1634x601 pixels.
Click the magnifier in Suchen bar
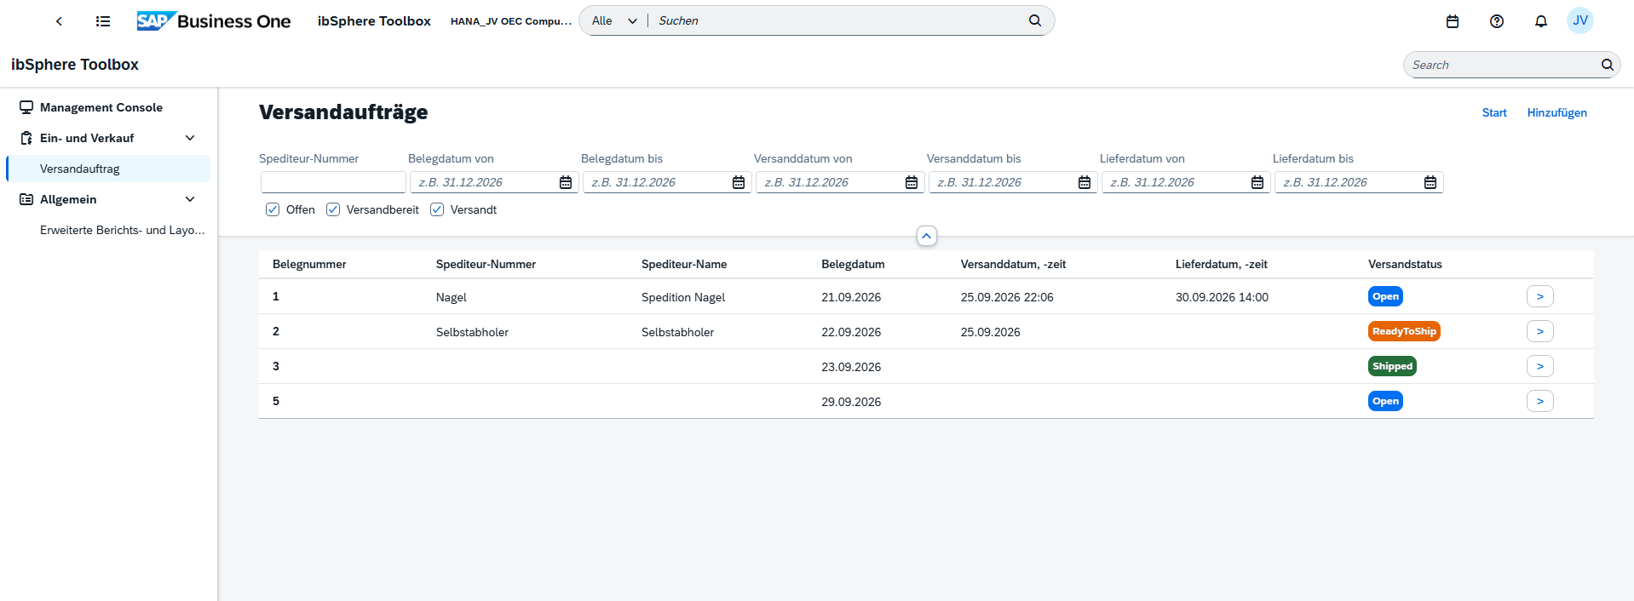[1035, 20]
